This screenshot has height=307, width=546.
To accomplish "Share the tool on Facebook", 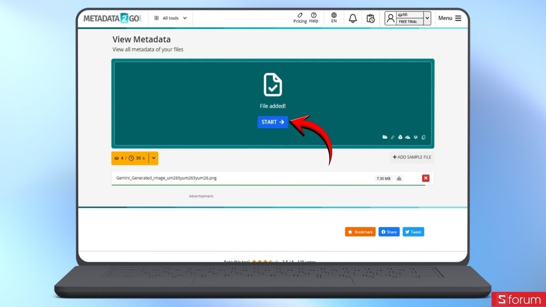I will (389, 232).
